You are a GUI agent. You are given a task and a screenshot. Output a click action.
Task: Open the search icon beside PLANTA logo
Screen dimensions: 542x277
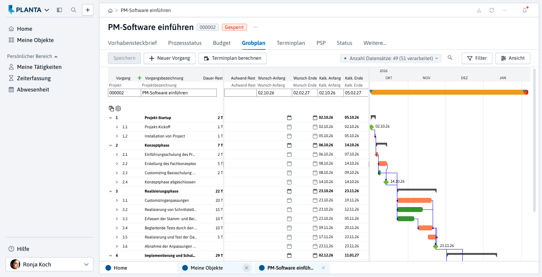pyautogui.click(x=74, y=10)
